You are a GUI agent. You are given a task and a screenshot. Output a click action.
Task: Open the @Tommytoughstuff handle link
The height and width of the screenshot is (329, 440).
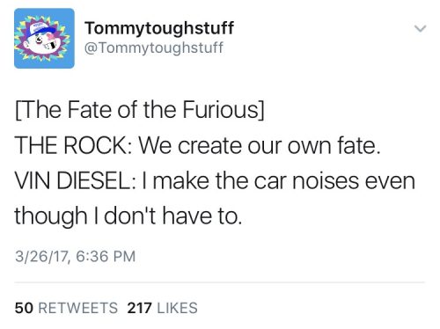154,48
